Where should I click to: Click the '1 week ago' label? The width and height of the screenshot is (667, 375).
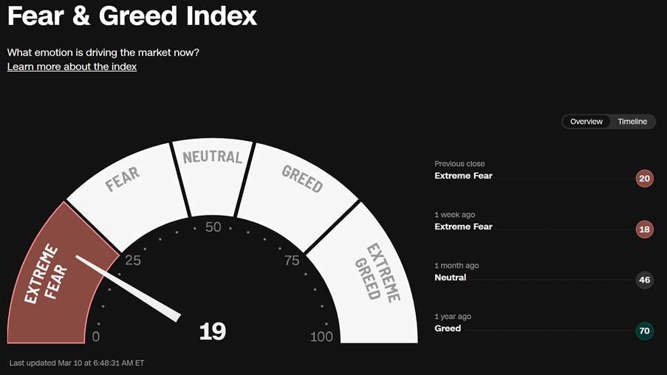(455, 215)
